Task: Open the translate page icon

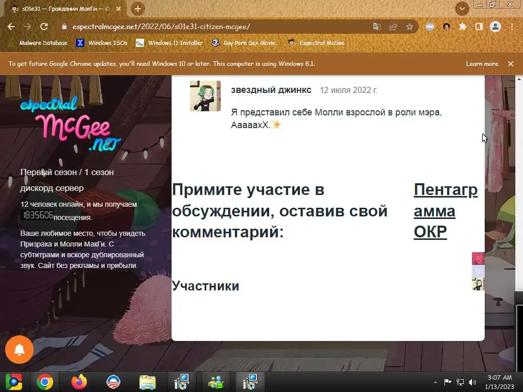Action: pos(376,27)
